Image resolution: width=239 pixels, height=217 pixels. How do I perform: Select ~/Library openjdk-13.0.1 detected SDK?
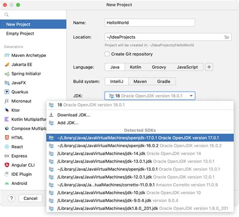point(140,169)
